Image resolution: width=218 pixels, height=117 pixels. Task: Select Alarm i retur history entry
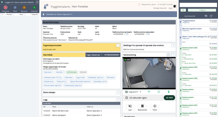198,40
